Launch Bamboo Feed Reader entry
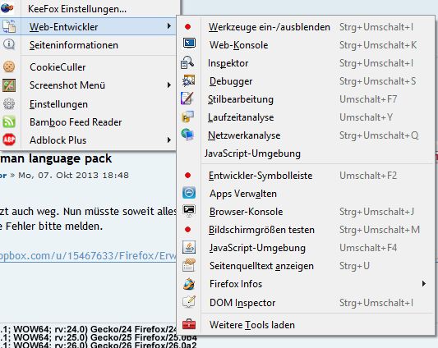Viewport: 438px width, 348px height. point(88,122)
